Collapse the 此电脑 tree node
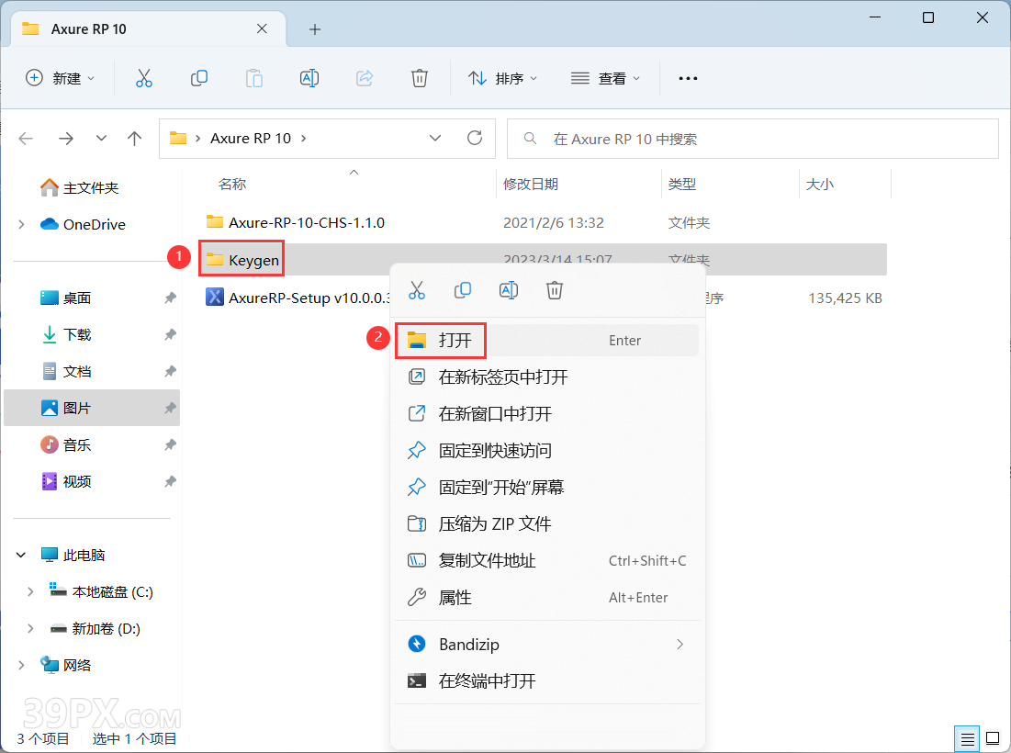 pos(21,555)
